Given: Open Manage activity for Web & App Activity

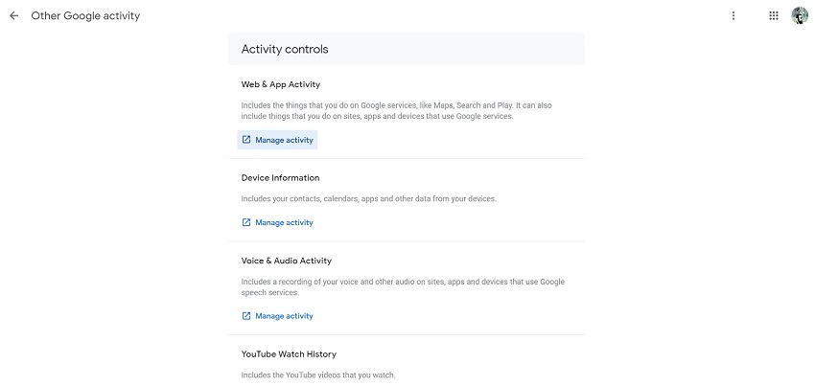Looking at the screenshot, I should [x=284, y=140].
